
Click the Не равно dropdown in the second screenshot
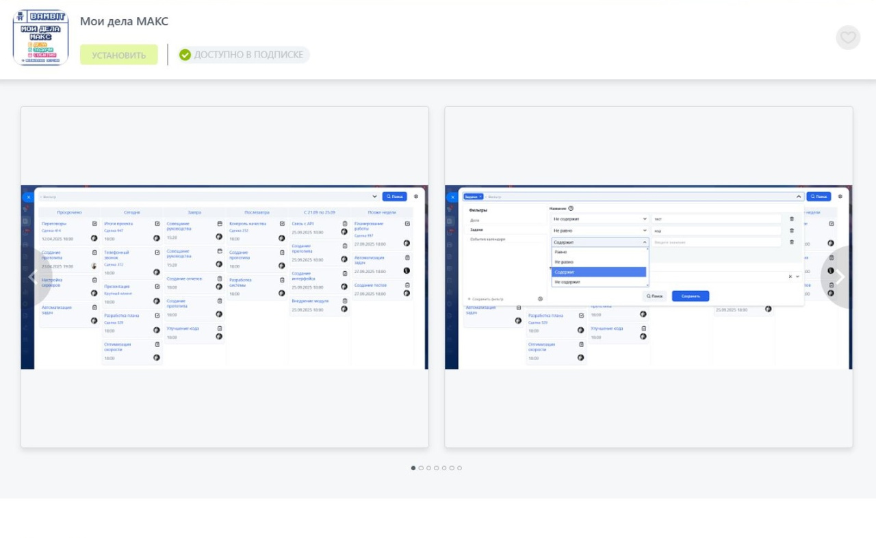[600, 231]
